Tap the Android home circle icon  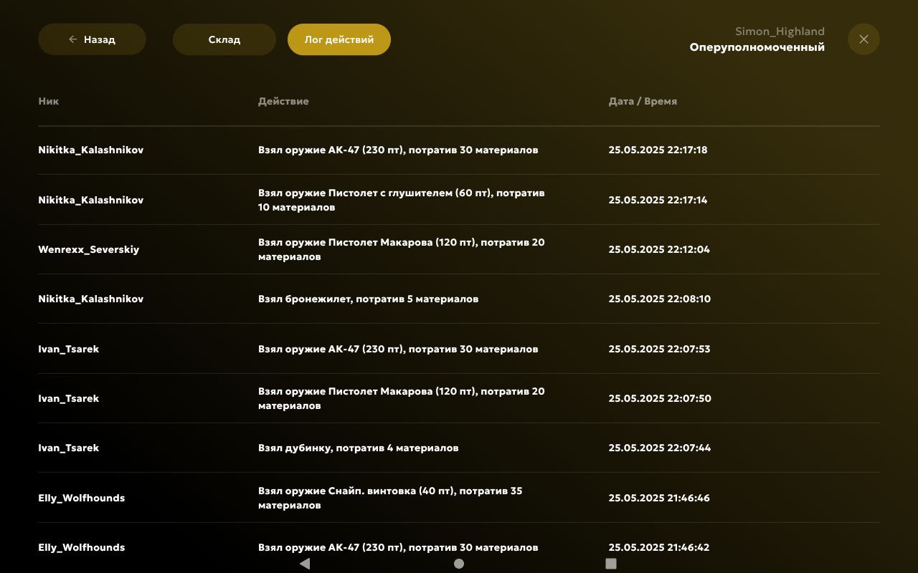(x=459, y=564)
